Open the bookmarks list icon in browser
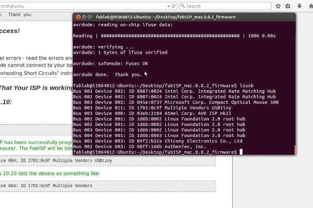This screenshot has height=208, width=313. pos(288,6)
